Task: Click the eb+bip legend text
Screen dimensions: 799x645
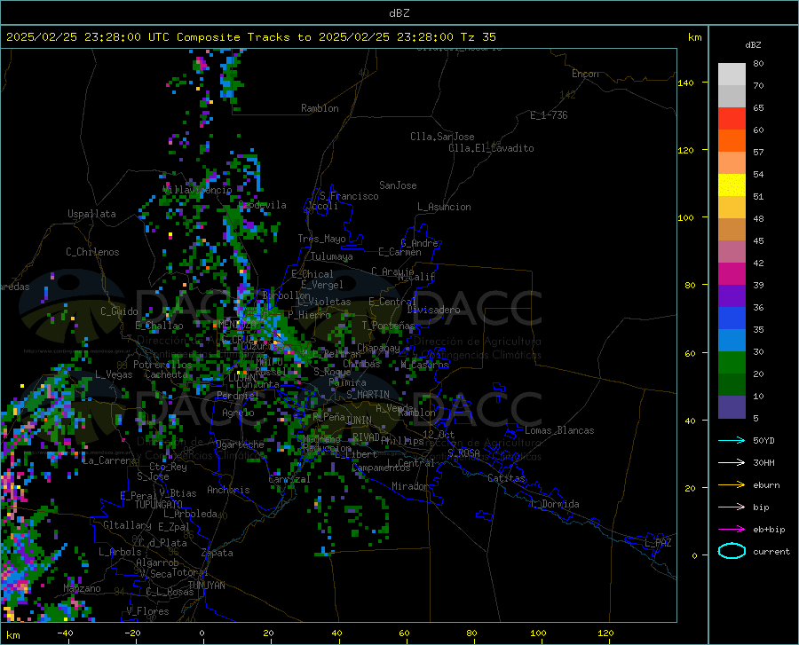Action: [769, 530]
